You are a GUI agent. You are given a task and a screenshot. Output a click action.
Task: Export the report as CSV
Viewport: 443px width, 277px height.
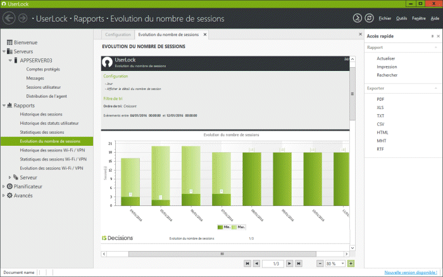click(x=380, y=124)
